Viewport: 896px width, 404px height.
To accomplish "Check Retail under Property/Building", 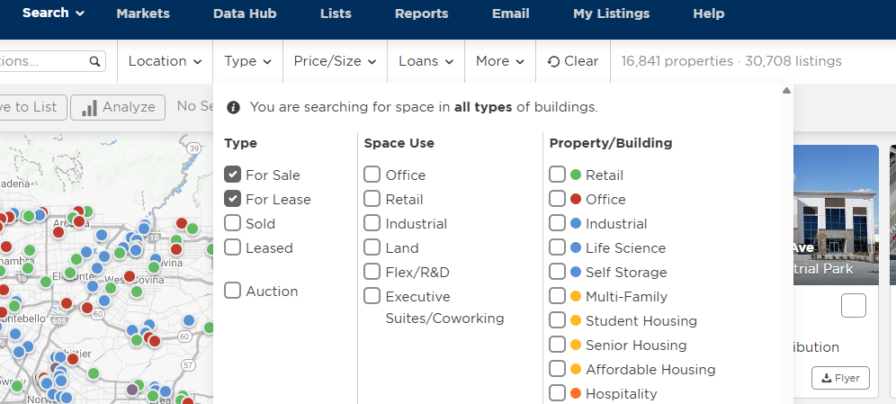I will (x=557, y=175).
